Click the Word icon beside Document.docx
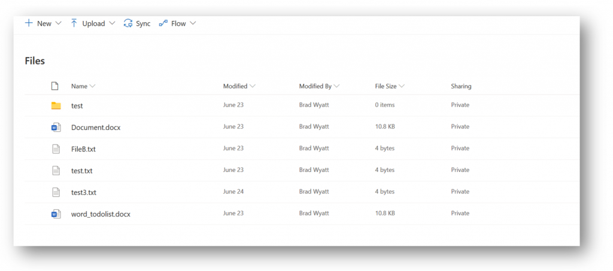The image size is (613, 271). click(56, 127)
